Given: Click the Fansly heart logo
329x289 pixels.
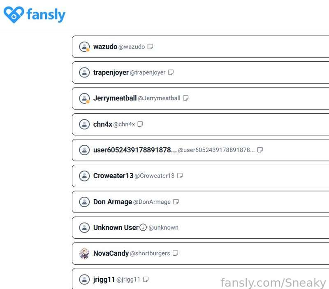Looking at the screenshot, I should pyautogui.click(x=14, y=15).
